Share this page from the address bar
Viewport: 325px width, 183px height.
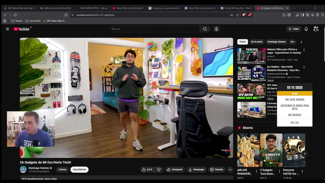pyautogui.click(x=237, y=15)
